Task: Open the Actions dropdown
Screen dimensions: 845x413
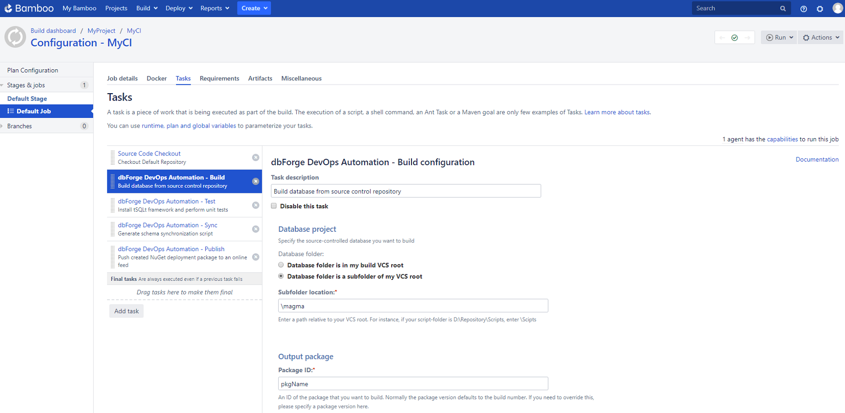Action: pos(821,38)
